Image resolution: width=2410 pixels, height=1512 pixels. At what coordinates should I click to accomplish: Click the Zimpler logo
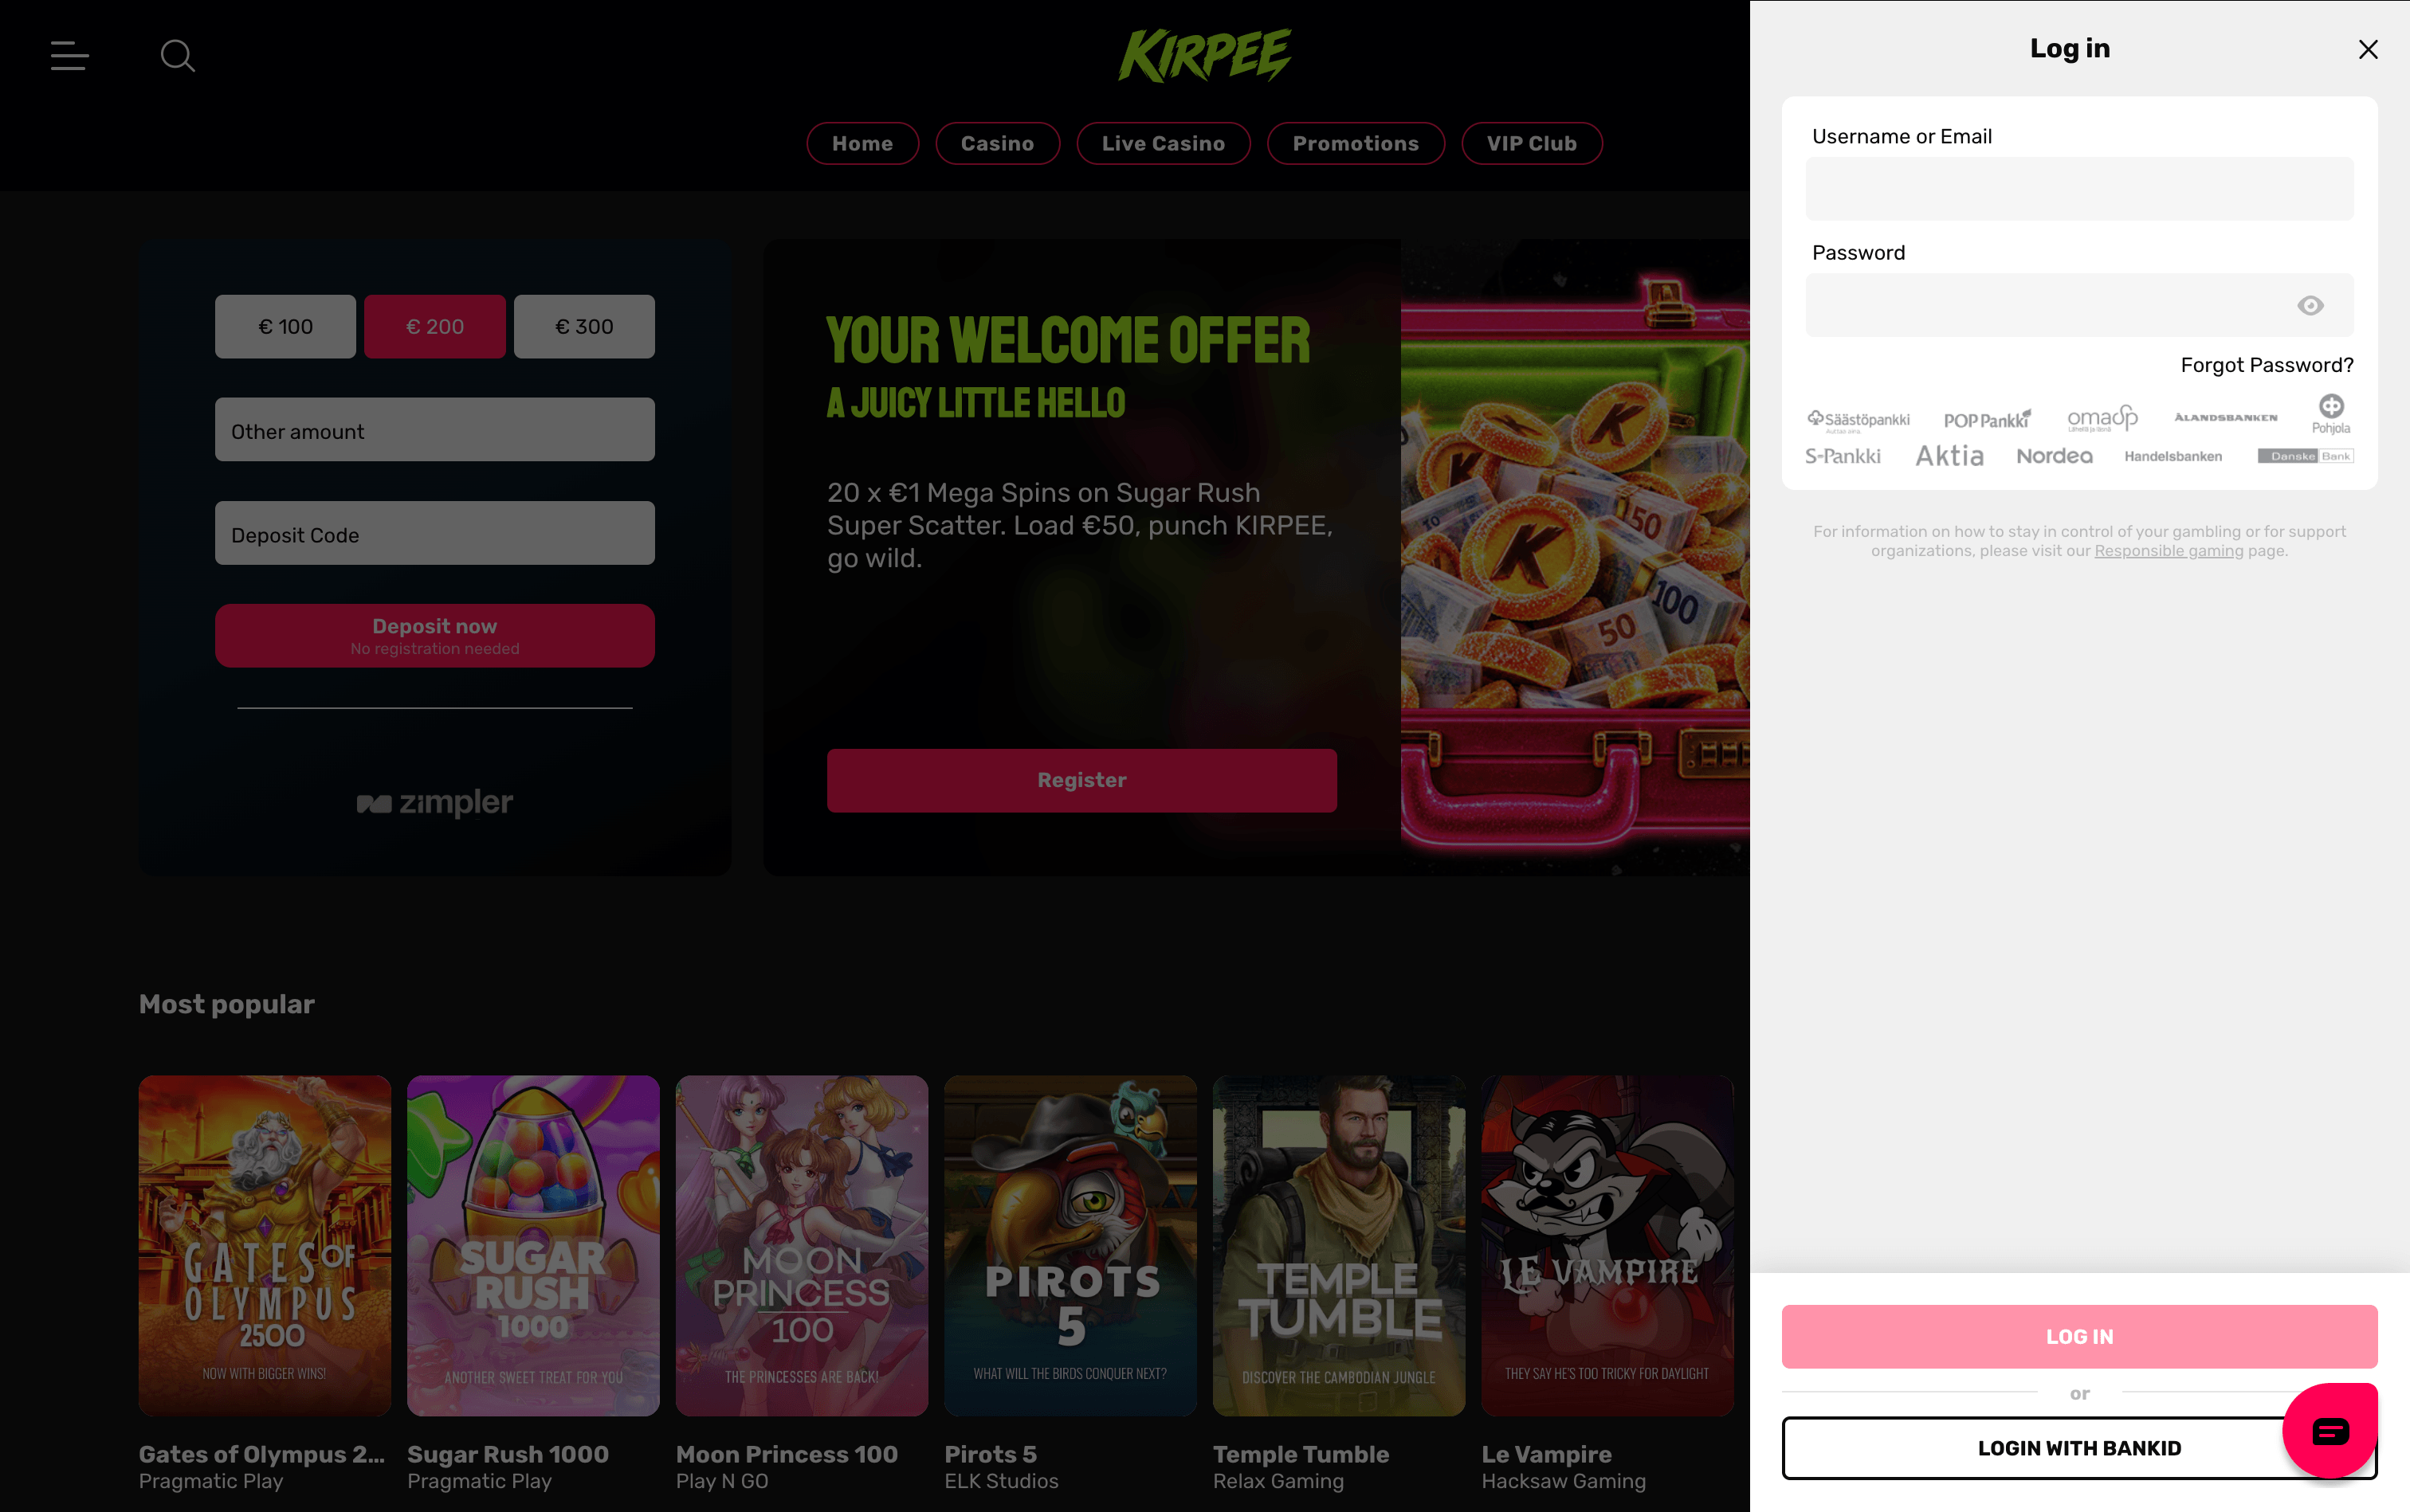tap(435, 803)
